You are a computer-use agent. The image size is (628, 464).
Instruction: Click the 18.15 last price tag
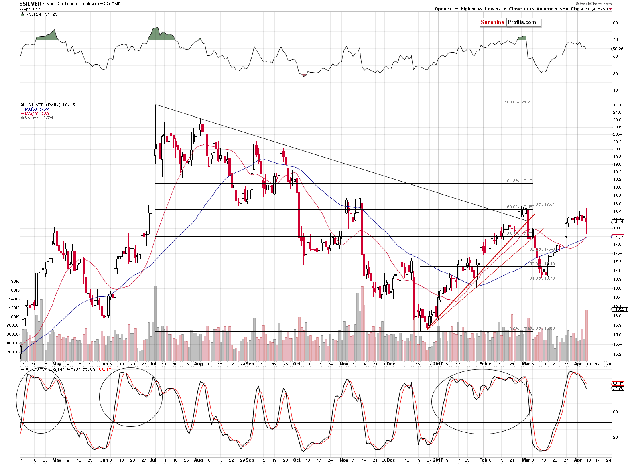click(x=618, y=222)
